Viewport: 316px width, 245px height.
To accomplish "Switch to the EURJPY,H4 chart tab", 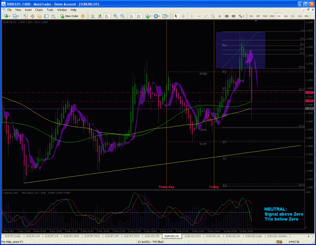I will (33, 236).
